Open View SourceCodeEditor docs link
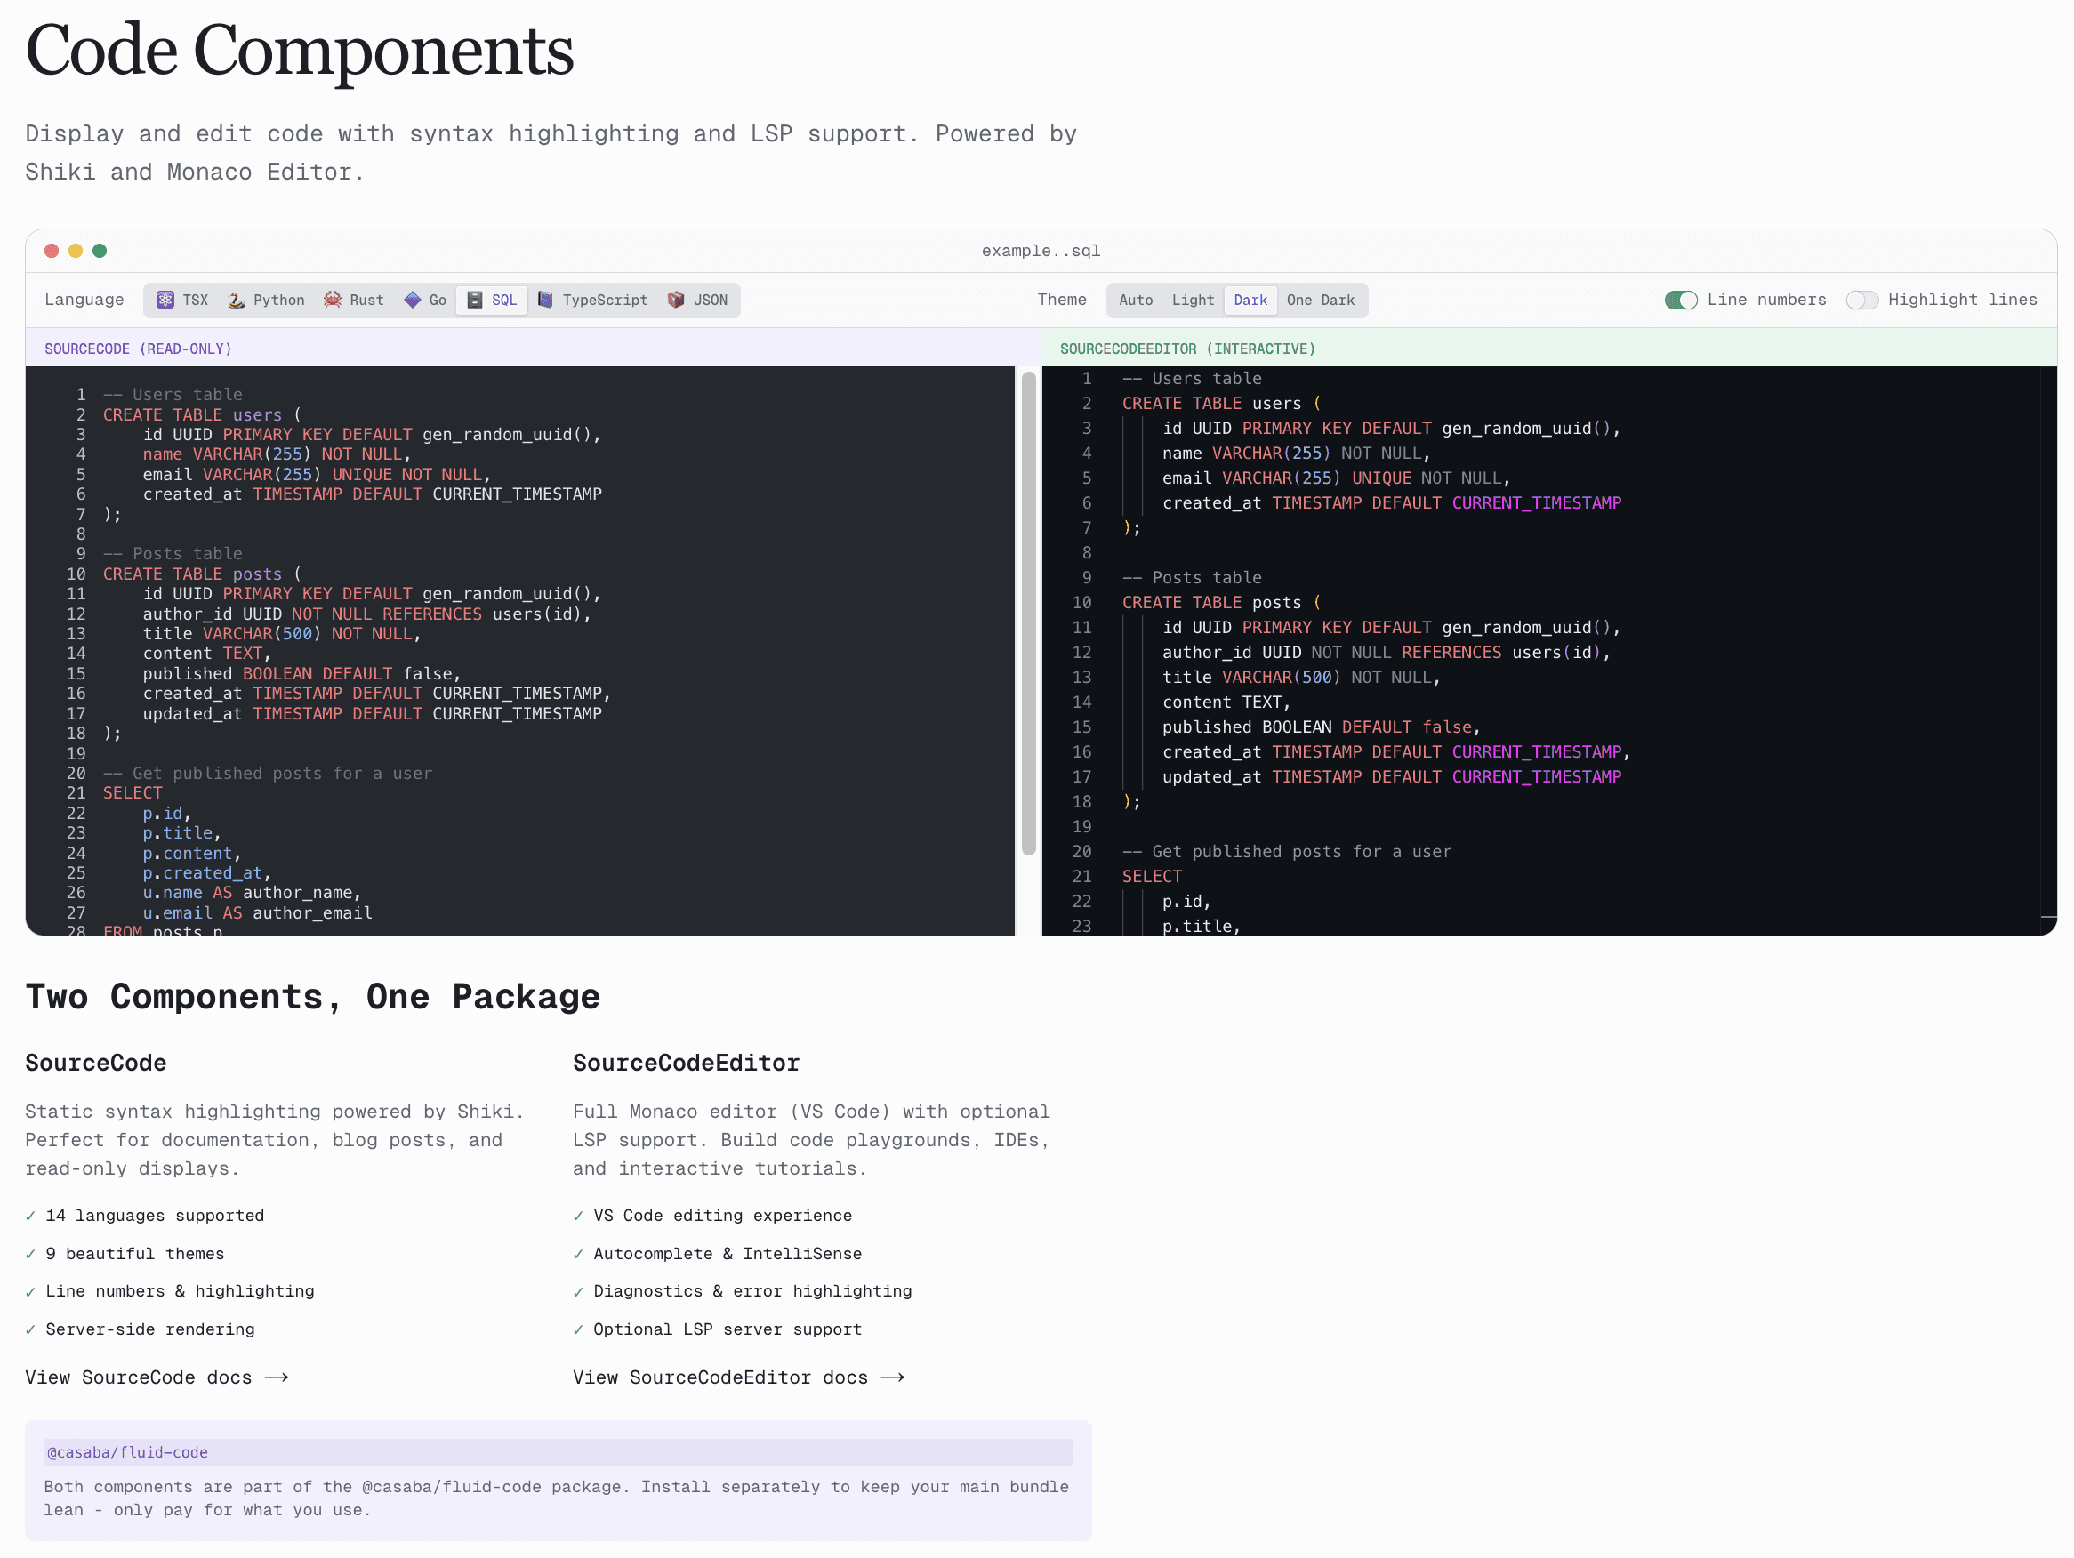 coord(738,1377)
